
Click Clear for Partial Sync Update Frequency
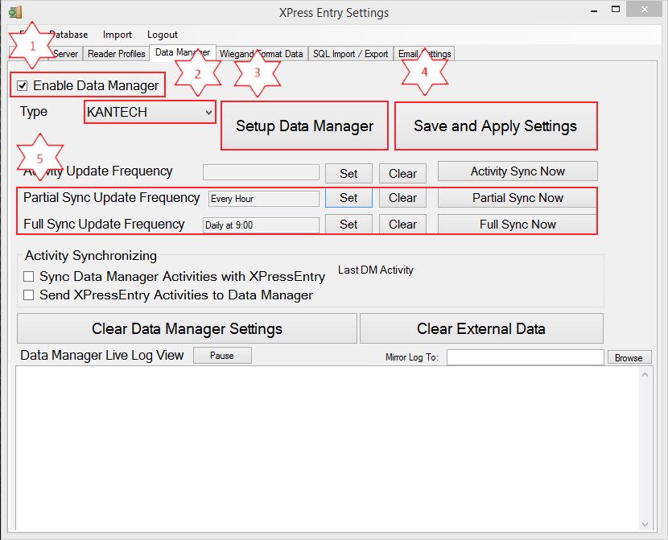tap(402, 198)
